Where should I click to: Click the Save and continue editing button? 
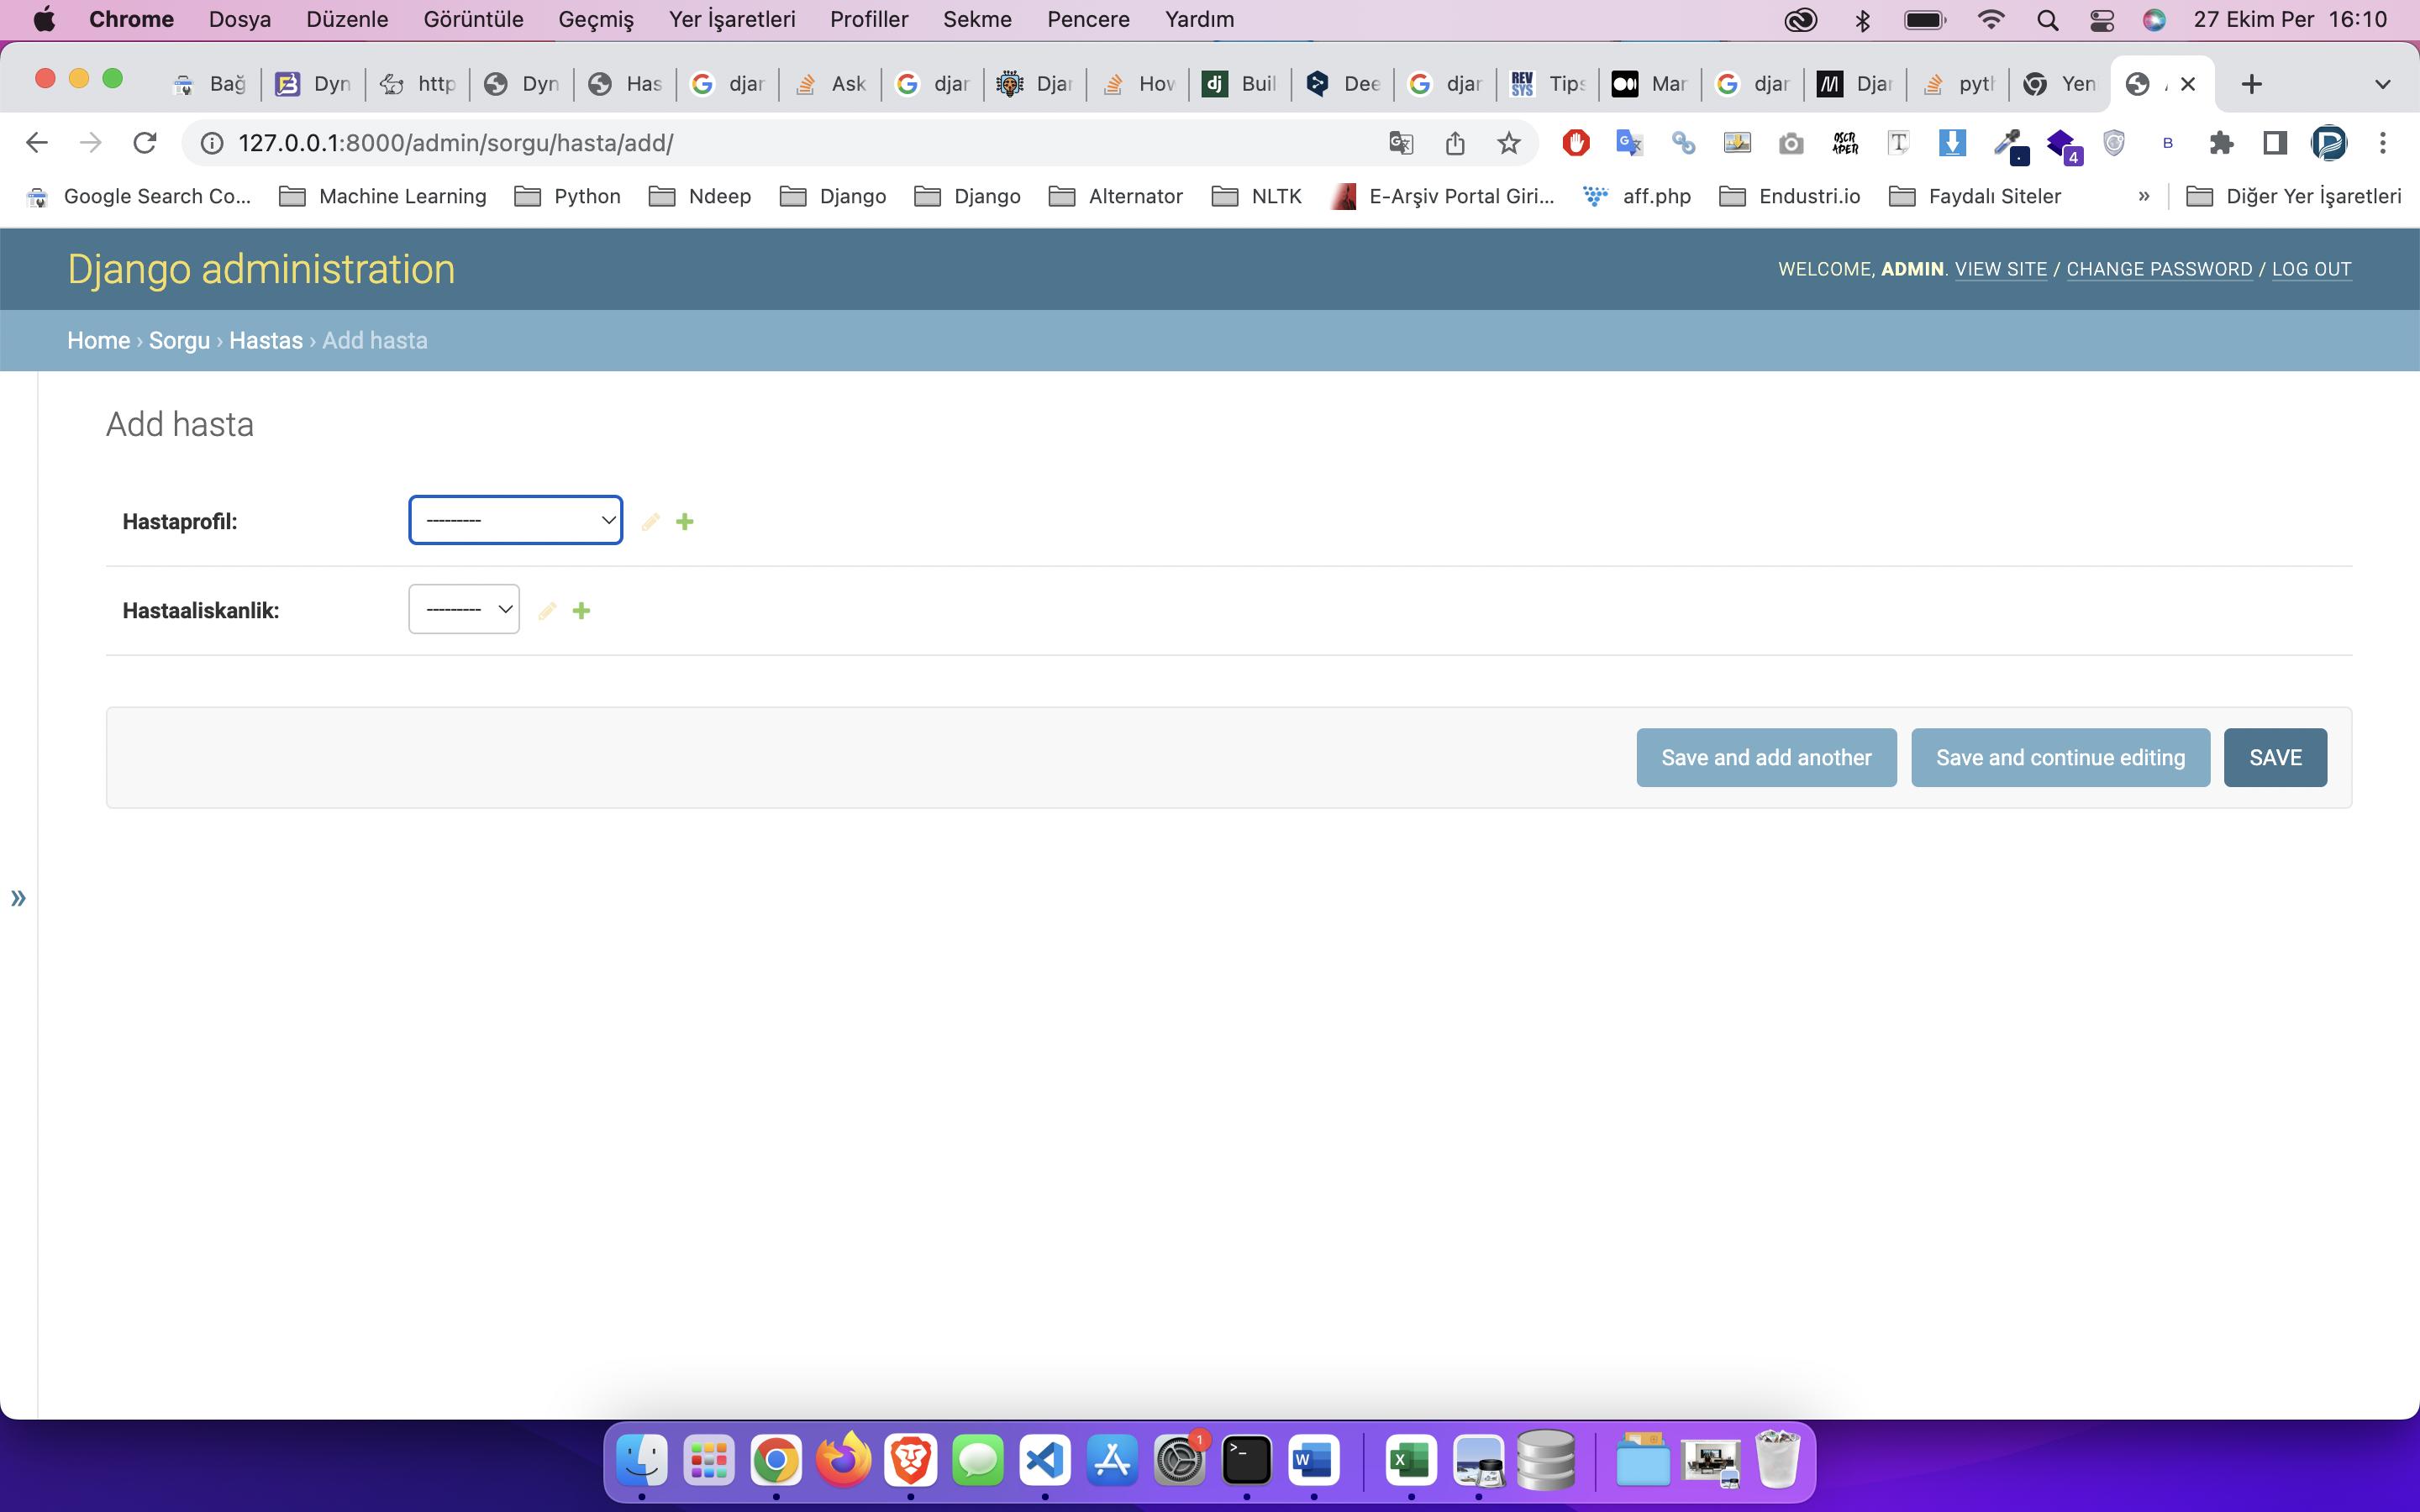[2061, 756]
